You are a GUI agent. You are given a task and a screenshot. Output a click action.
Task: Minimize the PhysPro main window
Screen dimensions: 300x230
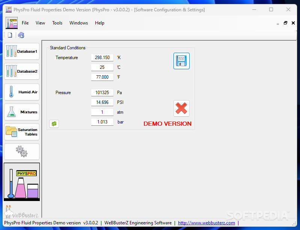pos(254,9)
